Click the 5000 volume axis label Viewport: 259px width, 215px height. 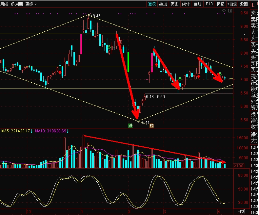click(x=244, y=158)
